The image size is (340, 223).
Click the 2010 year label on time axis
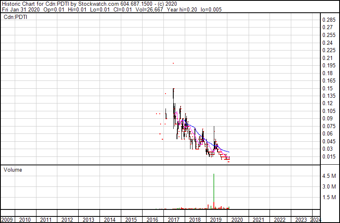25,220
